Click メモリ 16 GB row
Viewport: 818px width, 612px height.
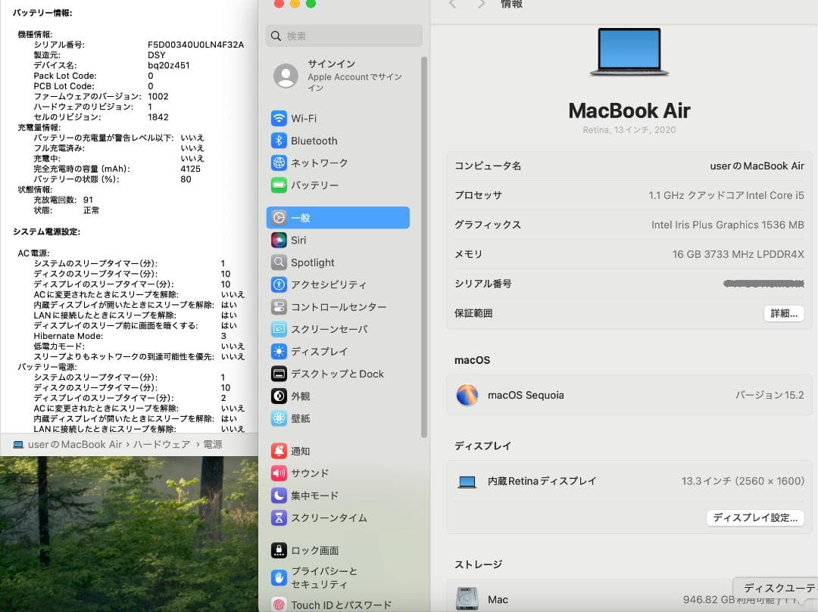pyautogui.click(x=629, y=254)
